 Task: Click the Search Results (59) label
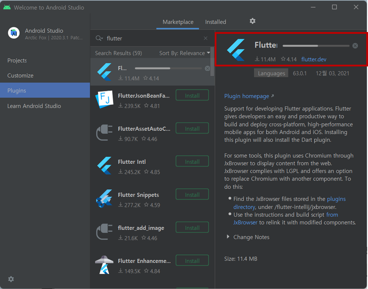point(118,53)
